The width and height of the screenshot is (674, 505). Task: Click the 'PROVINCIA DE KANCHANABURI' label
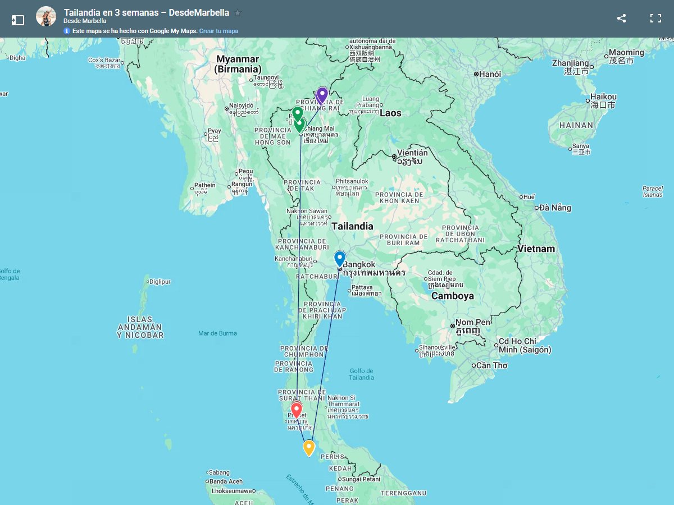(x=302, y=244)
